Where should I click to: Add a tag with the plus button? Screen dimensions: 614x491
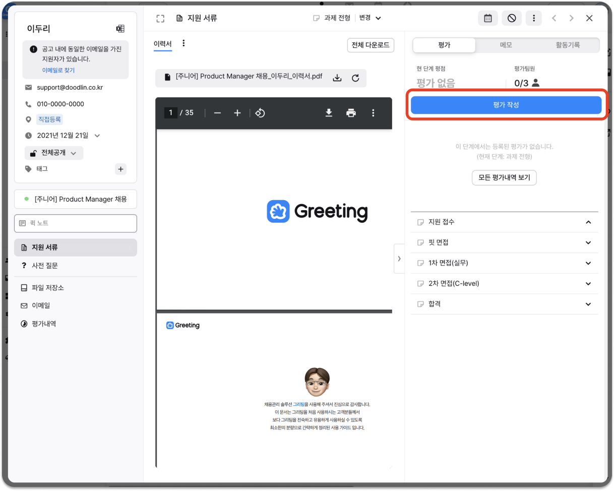click(x=120, y=169)
